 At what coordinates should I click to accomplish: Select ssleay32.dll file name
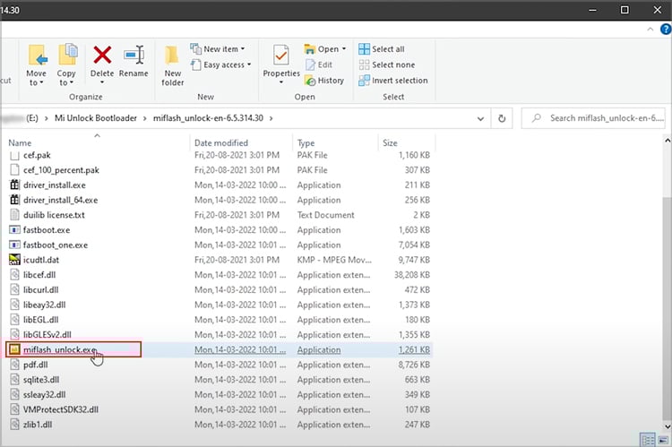click(x=45, y=395)
